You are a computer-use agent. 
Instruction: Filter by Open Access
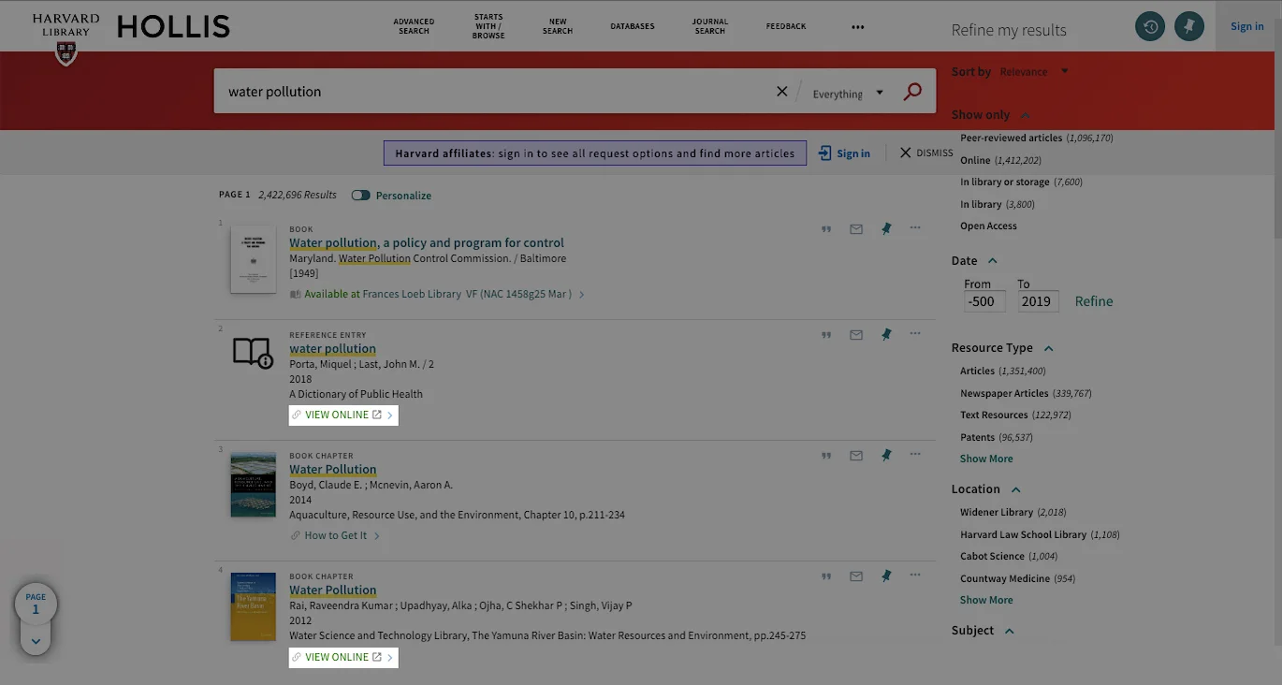click(988, 226)
